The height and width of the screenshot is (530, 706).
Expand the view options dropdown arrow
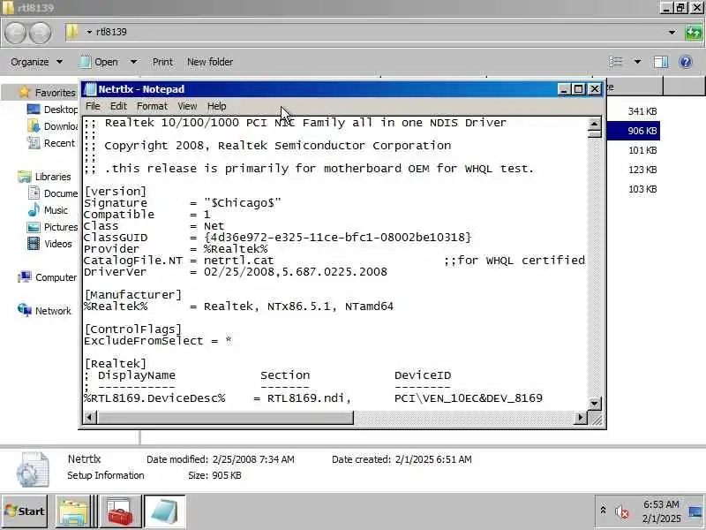[x=637, y=62]
